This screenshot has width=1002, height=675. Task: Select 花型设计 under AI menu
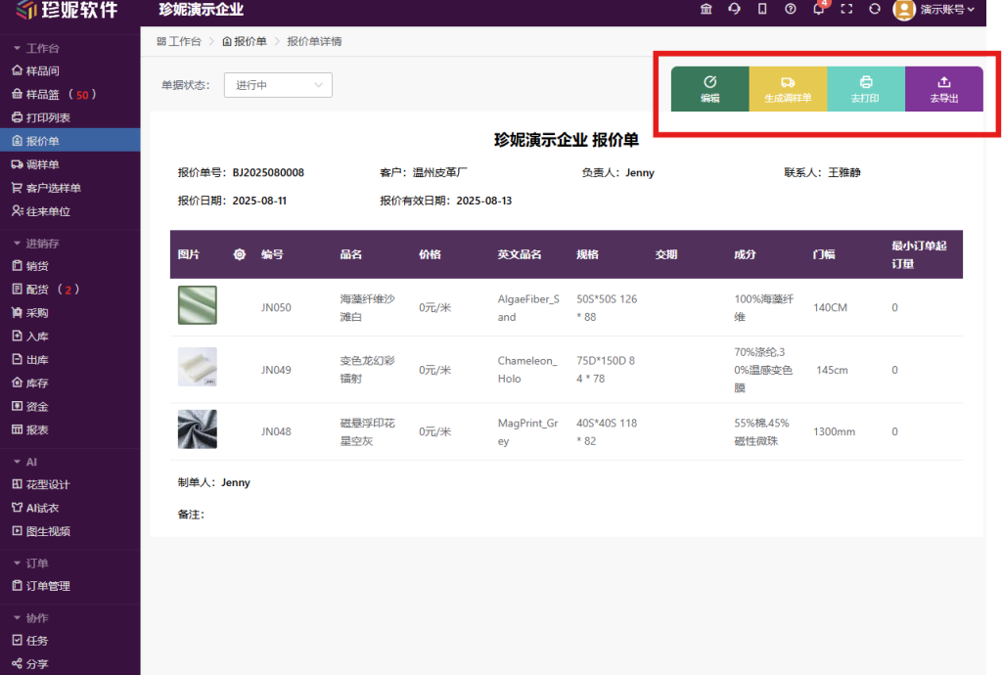47,484
